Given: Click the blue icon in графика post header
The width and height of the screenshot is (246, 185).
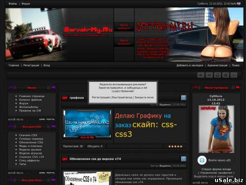Looking at the screenshot, I should point(184,98).
